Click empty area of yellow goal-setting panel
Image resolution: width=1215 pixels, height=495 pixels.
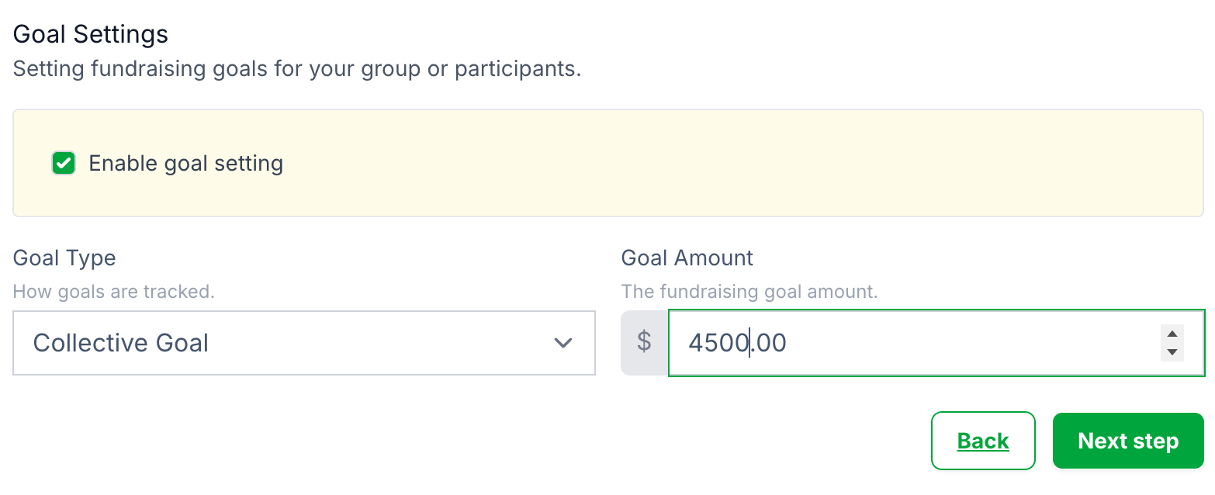click(737, 164)
